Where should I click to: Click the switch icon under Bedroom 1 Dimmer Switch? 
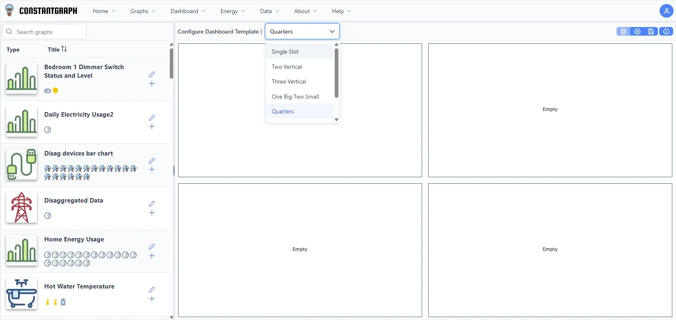(48, 91)
